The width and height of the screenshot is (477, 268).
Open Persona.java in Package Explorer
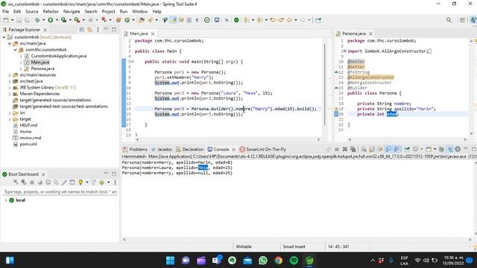click(x=42, y=68)
